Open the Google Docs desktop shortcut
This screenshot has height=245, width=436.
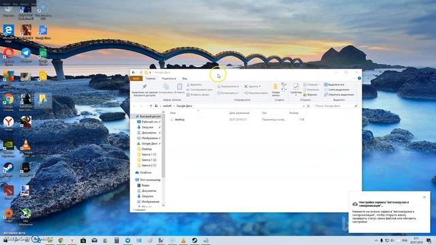[x=43, y=32]
